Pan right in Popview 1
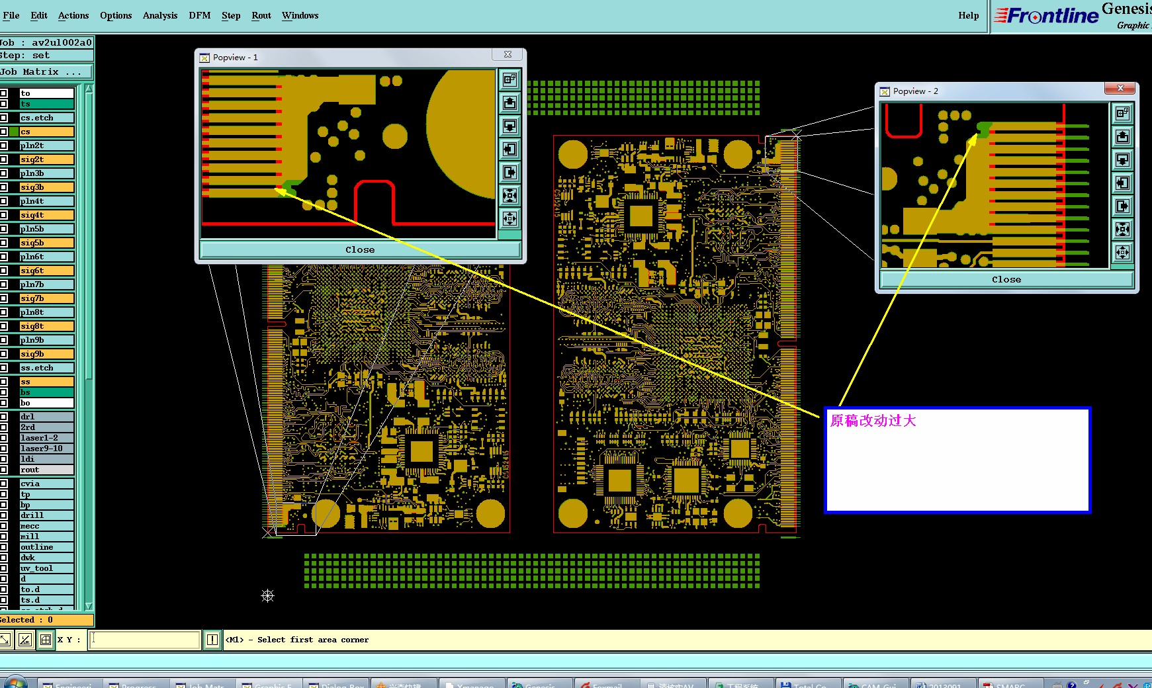Screen dimensions: 1152x688 click(x=510, y=172)
